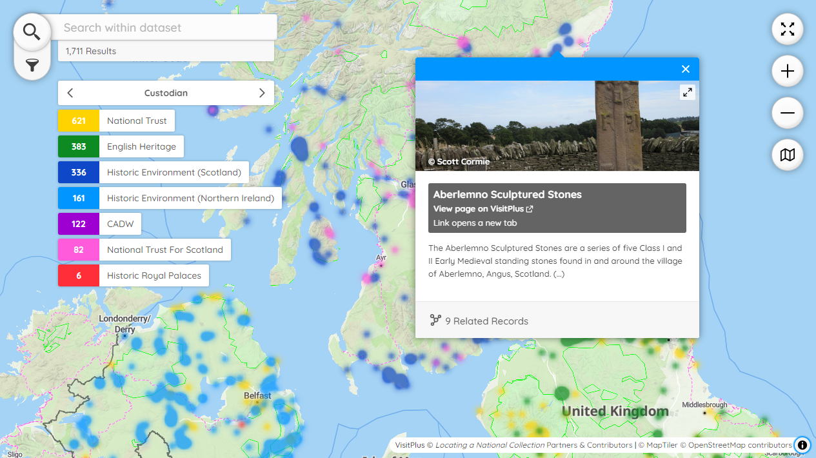Click the yellow 621 swatch

coord(79,121)
